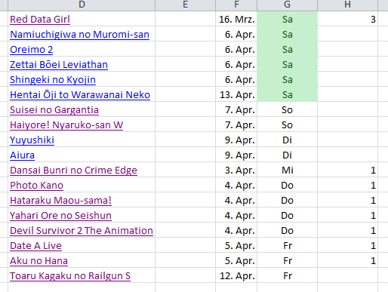
Task: Select Fr cell in Toaru Kagaku no Railgun S row
Action: click(287, 276)
